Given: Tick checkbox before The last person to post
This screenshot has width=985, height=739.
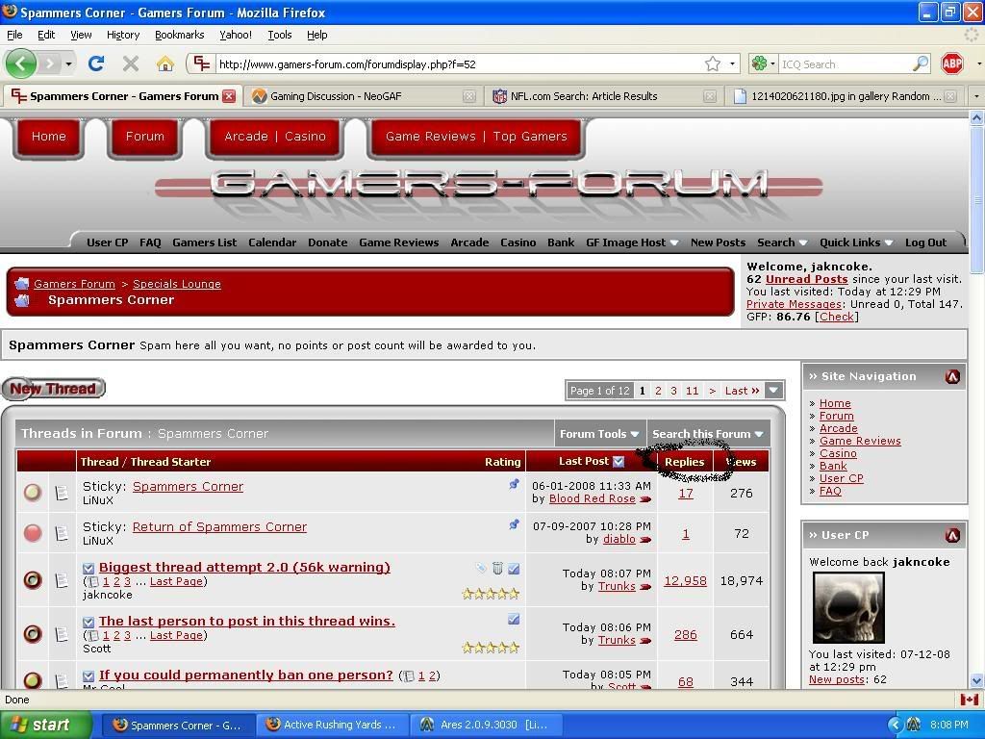Looking at the screenshot, I should pos(88,623).
